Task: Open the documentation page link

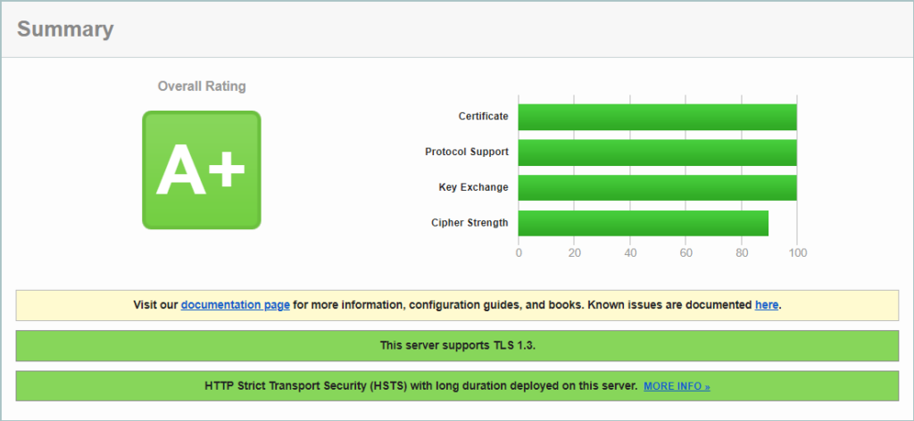Action: click(x=235, y=305)
